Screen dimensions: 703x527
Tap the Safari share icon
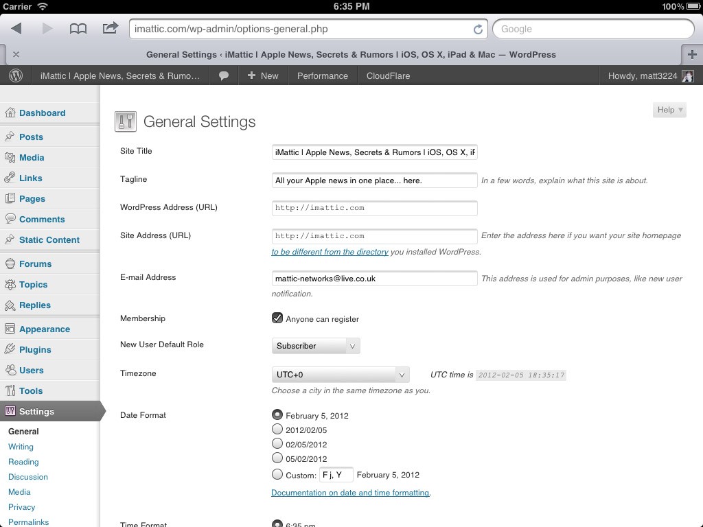coord(111,27)
